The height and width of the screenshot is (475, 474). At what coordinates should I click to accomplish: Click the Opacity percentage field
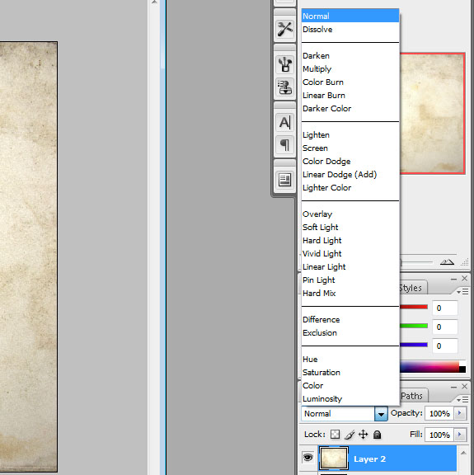(439, 413)
